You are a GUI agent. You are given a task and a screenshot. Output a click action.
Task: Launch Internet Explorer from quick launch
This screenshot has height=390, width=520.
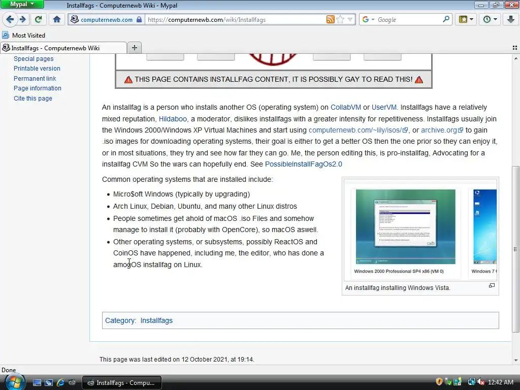point(60,383)
